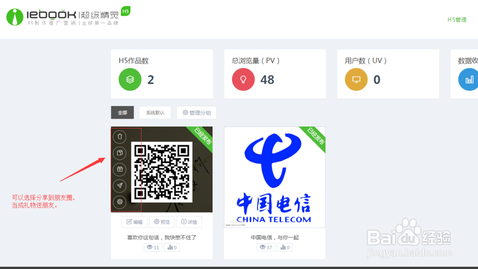Click the H5 badge beside logo
Screen dimensions: 478x269
126,11
